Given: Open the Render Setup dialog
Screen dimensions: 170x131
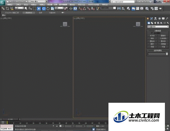Looking at the screenshot, I should pos(152,9).
